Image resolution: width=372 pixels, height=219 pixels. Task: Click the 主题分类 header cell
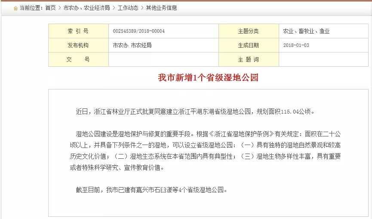tap(249, 31)
